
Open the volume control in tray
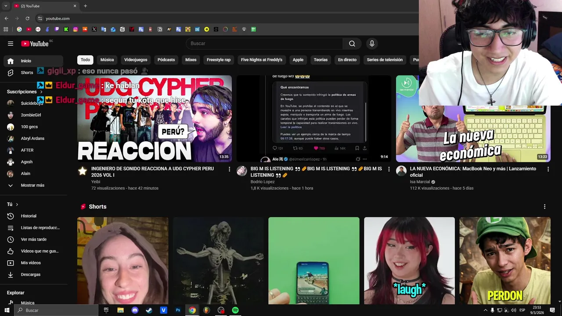[513, 310]
